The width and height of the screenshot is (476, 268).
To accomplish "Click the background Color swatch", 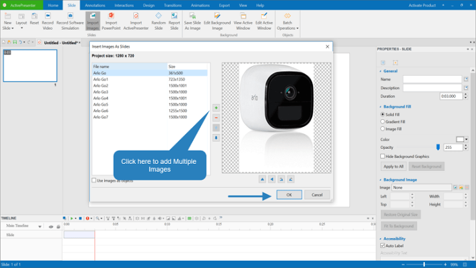I will pyautogui.click(x=460, y=139).
